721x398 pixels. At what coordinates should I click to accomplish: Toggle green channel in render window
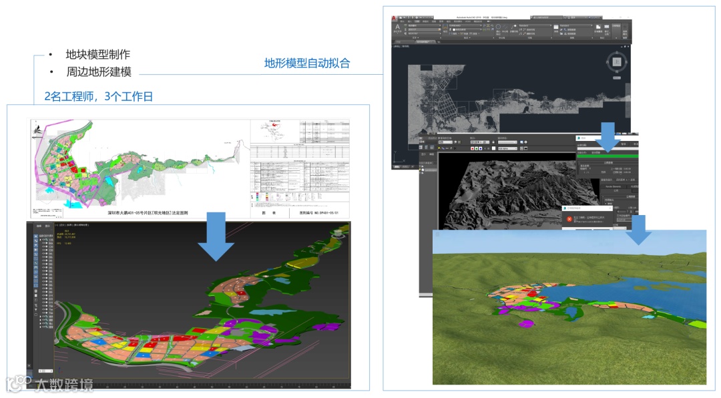tap(477, 148)
